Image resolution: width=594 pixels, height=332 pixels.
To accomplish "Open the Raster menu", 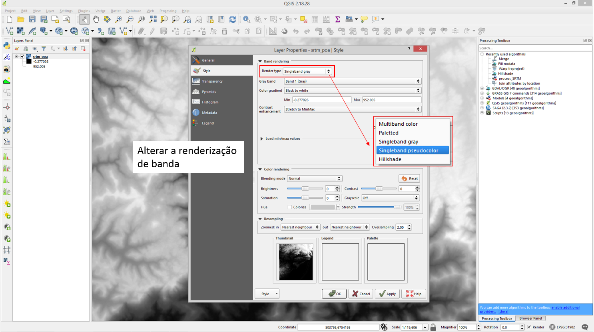I will tap(116, 11).
